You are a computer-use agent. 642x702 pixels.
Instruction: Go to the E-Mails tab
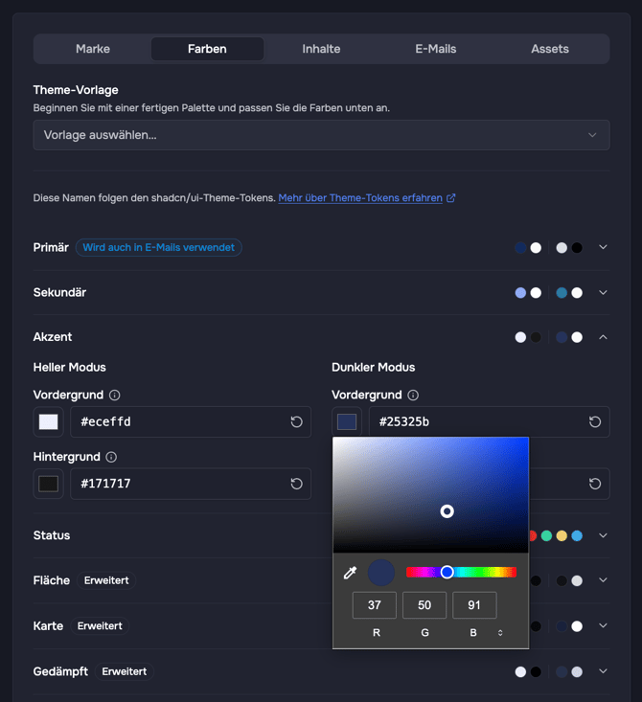pyautogui.click(x=435, y=49)
